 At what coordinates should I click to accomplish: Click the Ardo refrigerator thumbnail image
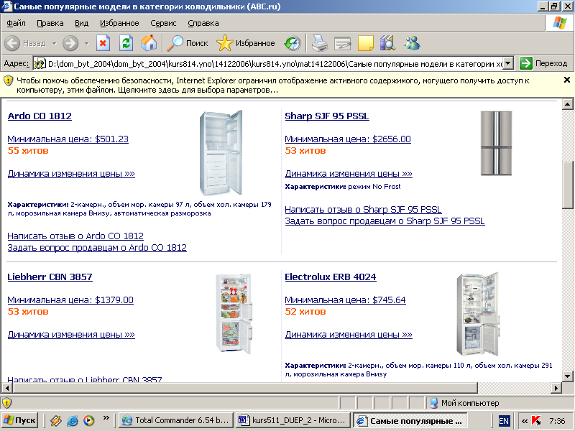(221, 153)
